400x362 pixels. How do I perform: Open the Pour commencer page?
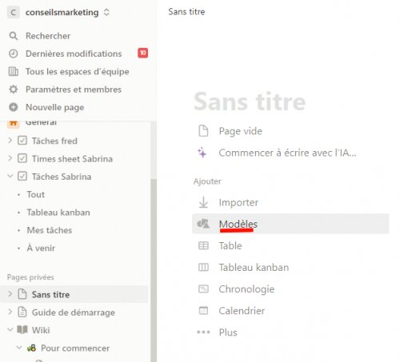[75, 348]
